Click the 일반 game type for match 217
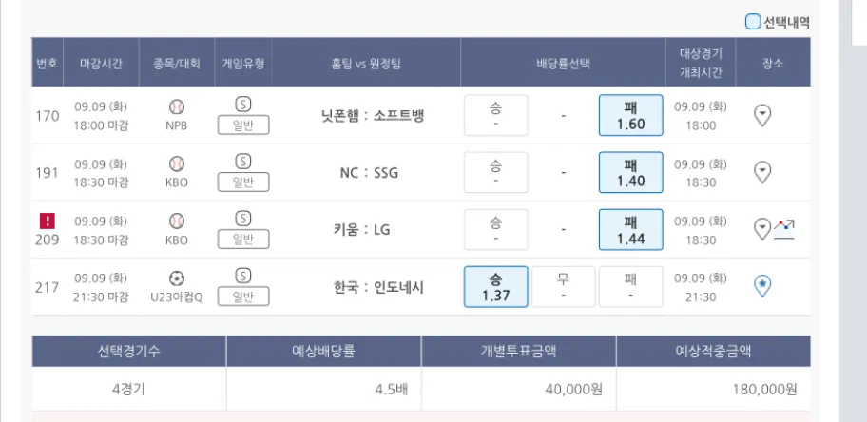 (x=242, y=297)
